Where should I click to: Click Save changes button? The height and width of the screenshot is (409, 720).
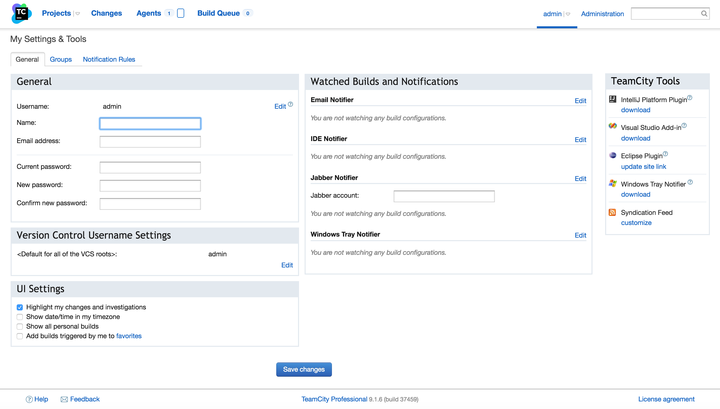(304, 369)
